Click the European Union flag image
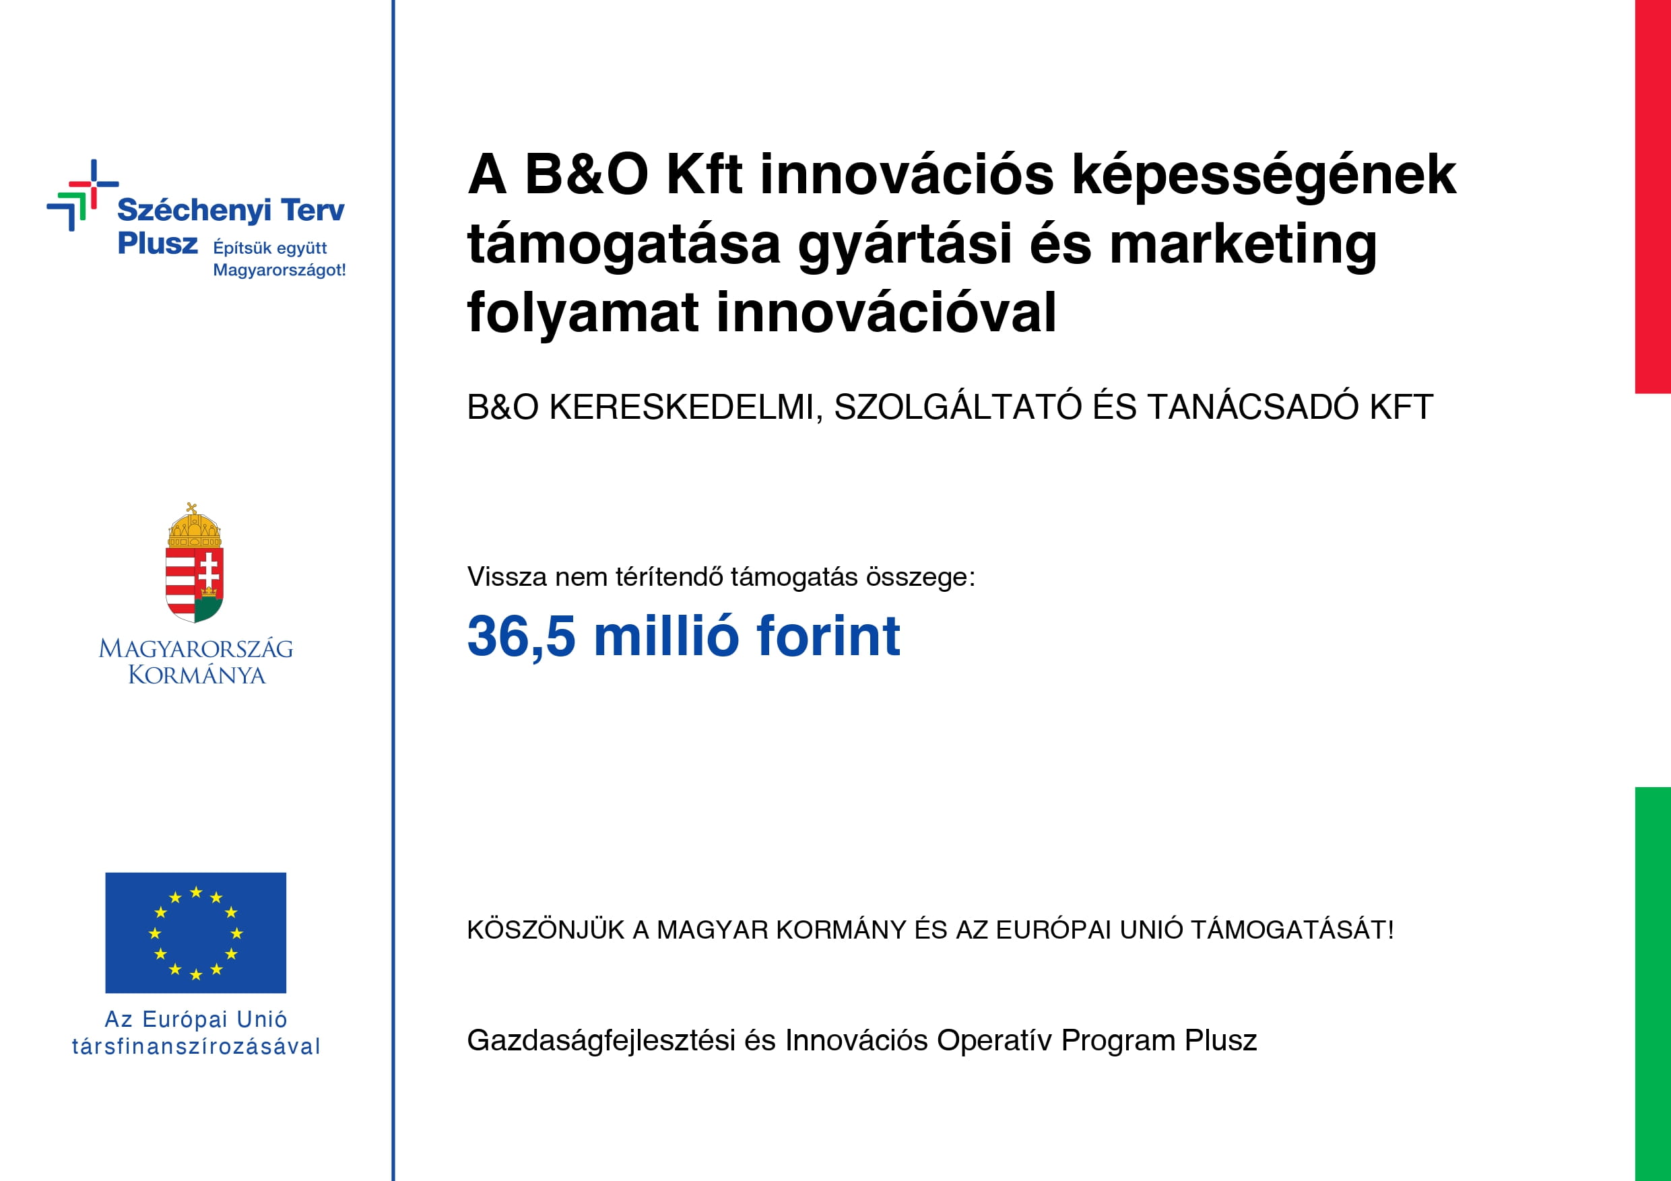The width and height of the screenshot is (1671, 1181). point(196,932)
